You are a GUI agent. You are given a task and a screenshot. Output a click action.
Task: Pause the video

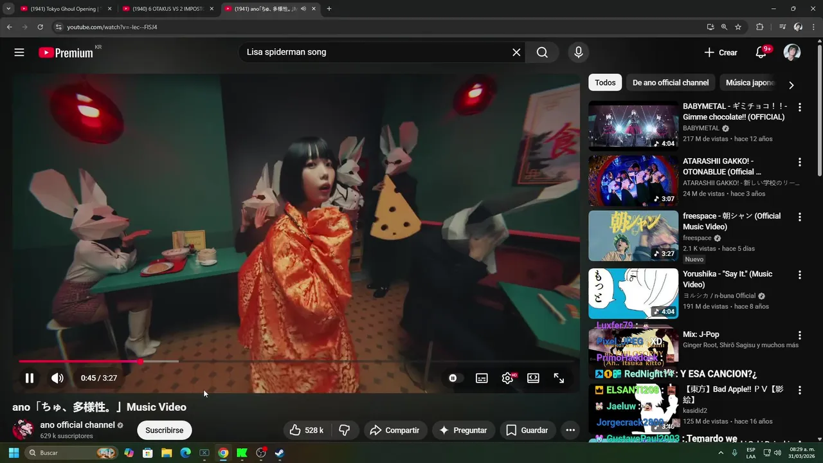point(30,378)
